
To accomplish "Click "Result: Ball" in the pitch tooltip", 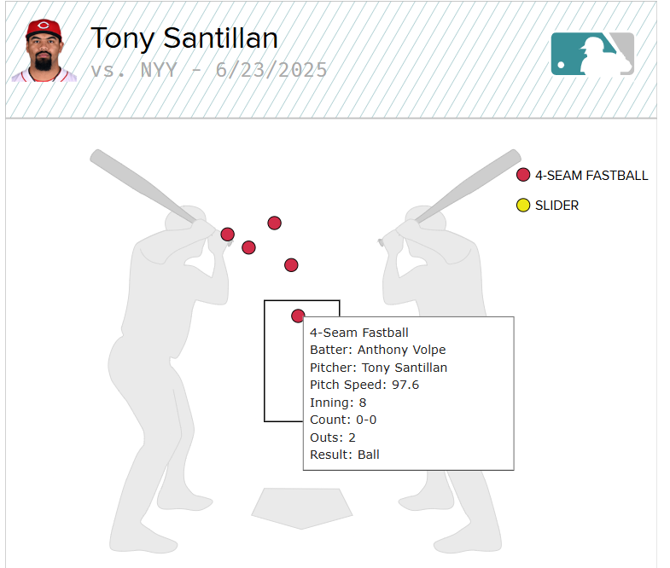I will coord(345,455).
